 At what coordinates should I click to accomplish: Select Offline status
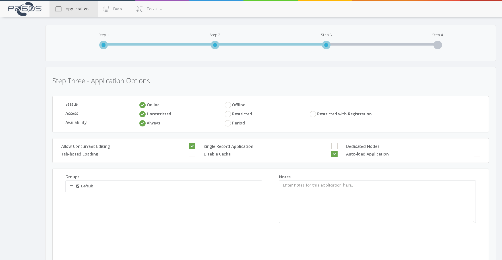click(x=228, y=105)
